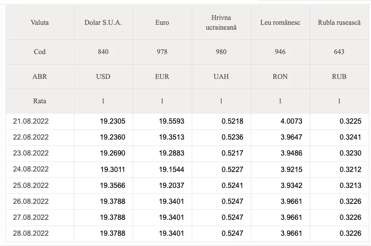Click the RON abbreviation cell
This screenshot has height=246, width=371.
(280, 77)
